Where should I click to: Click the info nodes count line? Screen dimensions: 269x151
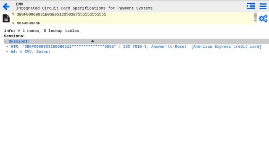tap(41, 31)
